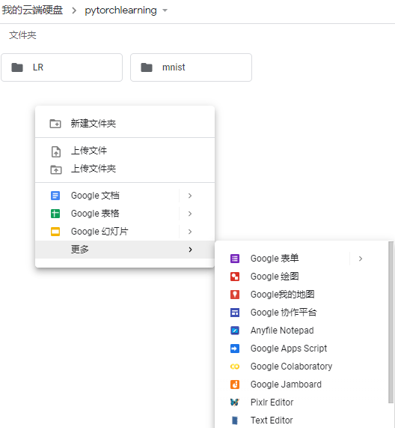Open the LR folder
The width and height of the screenshot is (395, 428).
pyautogui.click(x=62, y=67)
